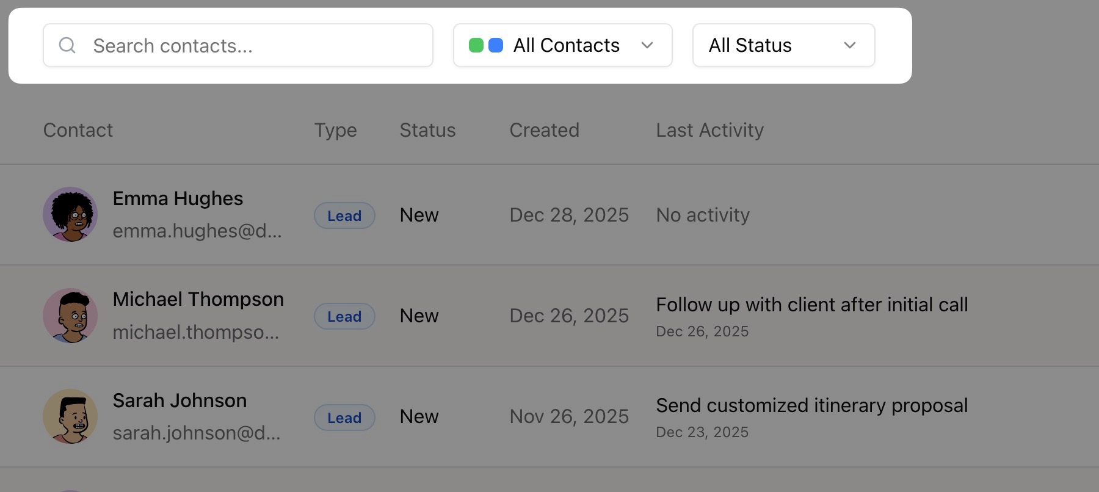This screenshot has width=1099, height=492.
Task: Click the green square in All Contacts
Action: point(476,45)
